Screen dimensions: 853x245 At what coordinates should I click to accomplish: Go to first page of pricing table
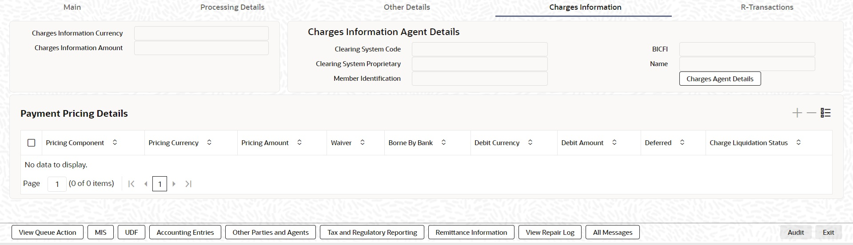point(131,184)
